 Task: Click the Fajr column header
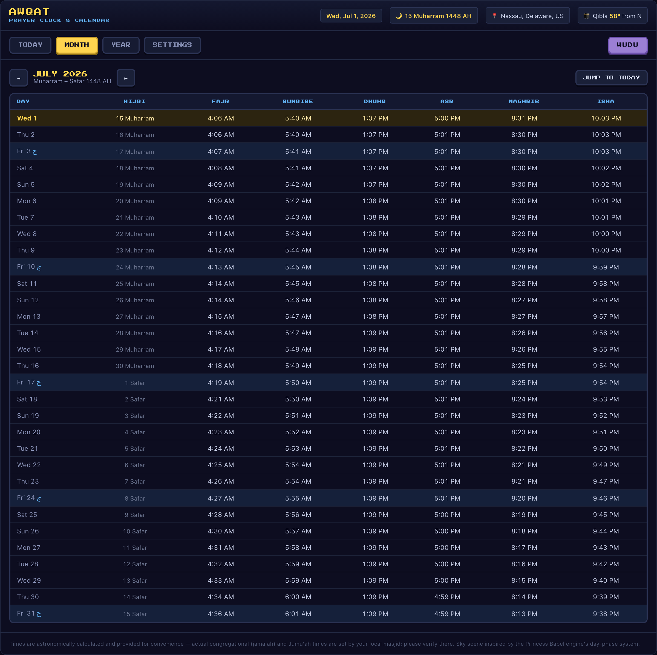220,101
